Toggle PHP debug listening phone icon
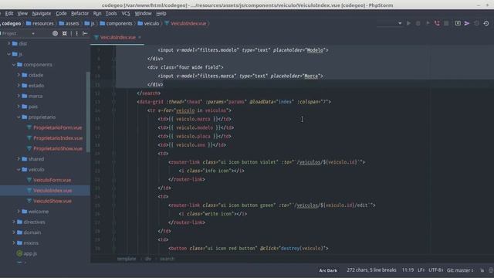Viewport: 494px width, 278px height. [437, 23]
